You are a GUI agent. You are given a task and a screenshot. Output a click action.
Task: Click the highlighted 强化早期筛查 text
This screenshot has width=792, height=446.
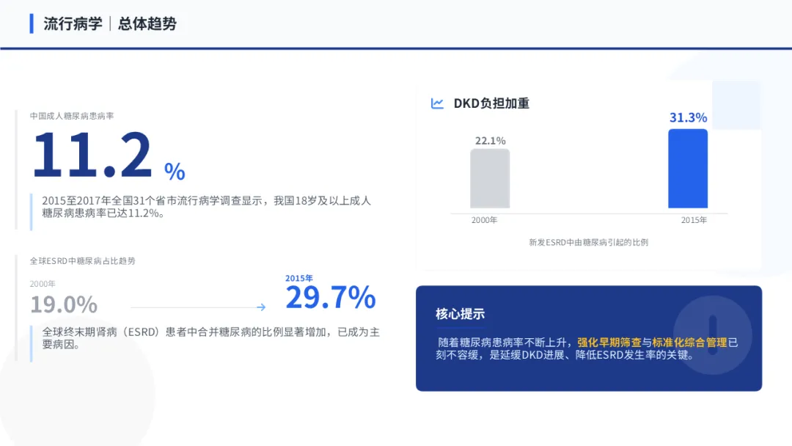pos(609,343)
